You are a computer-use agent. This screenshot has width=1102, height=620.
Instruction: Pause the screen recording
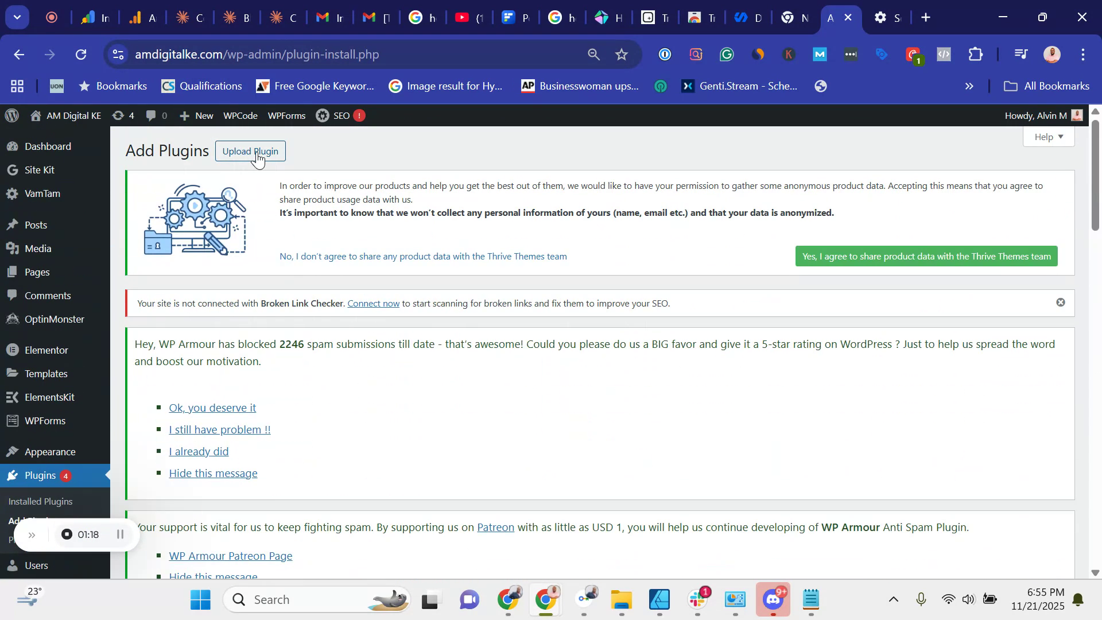pos(120,534)
